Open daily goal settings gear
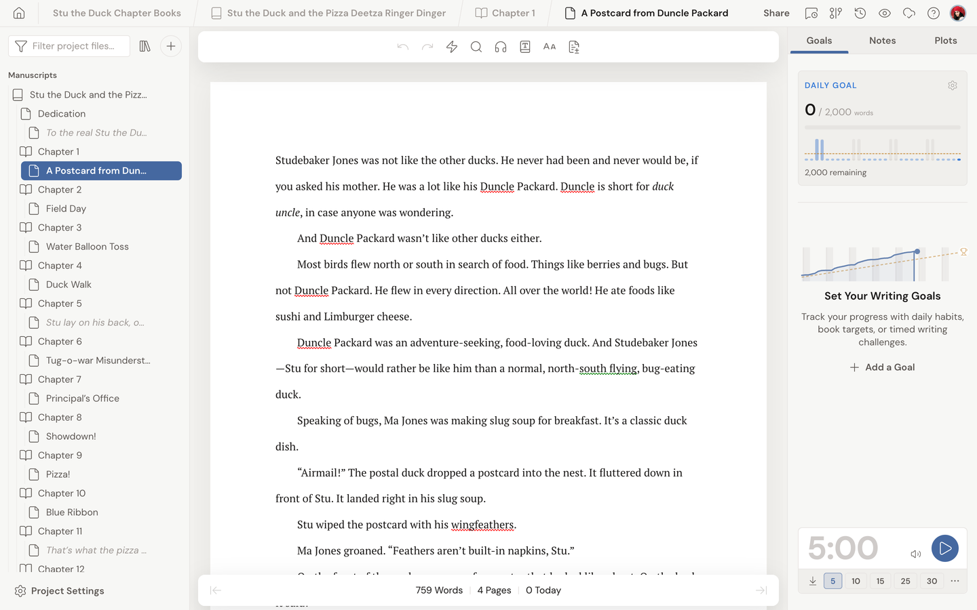Screen dimensions: 977x610 953,85
